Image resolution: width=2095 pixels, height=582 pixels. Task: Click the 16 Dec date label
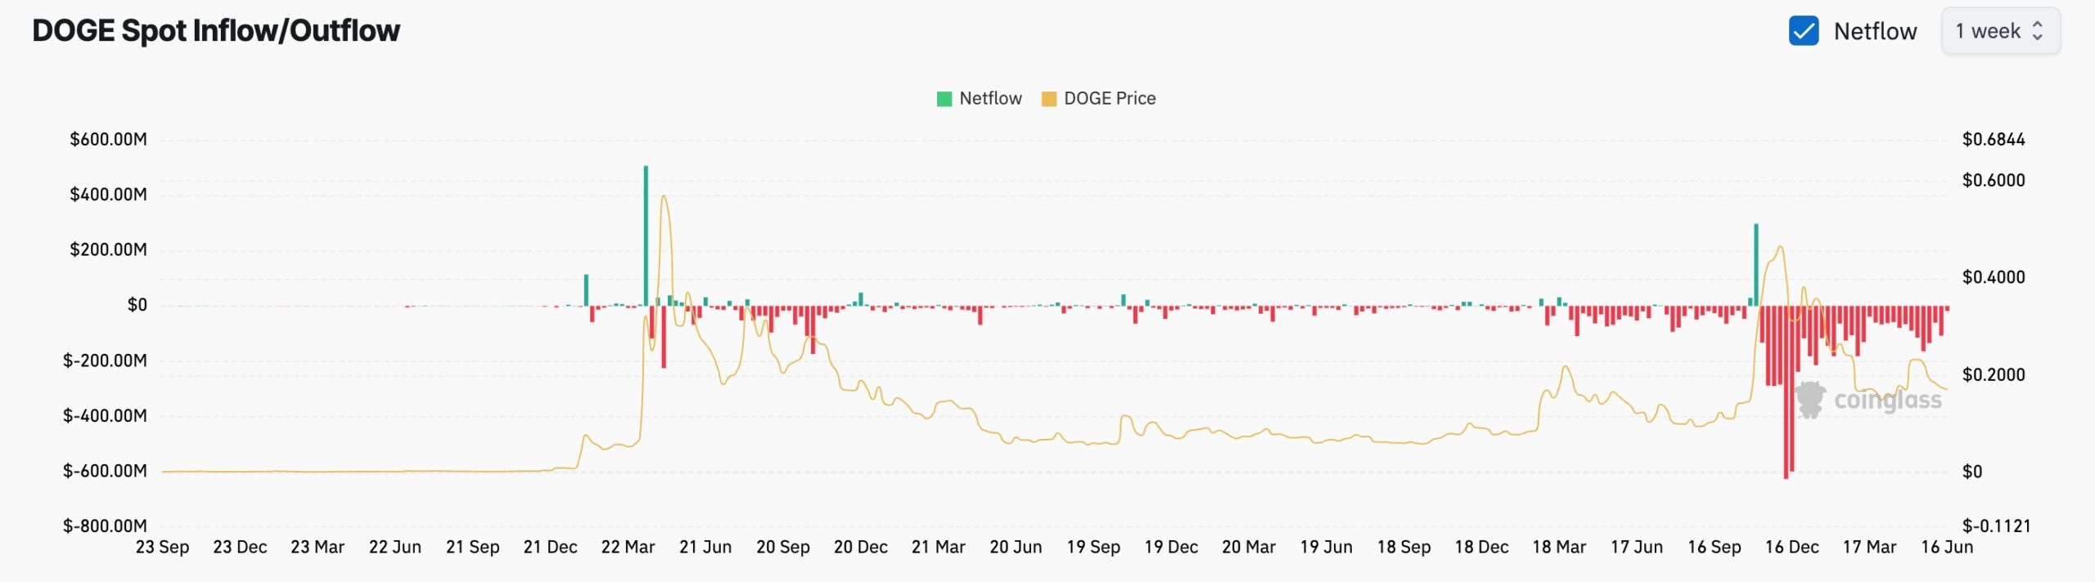(1792, 547)
